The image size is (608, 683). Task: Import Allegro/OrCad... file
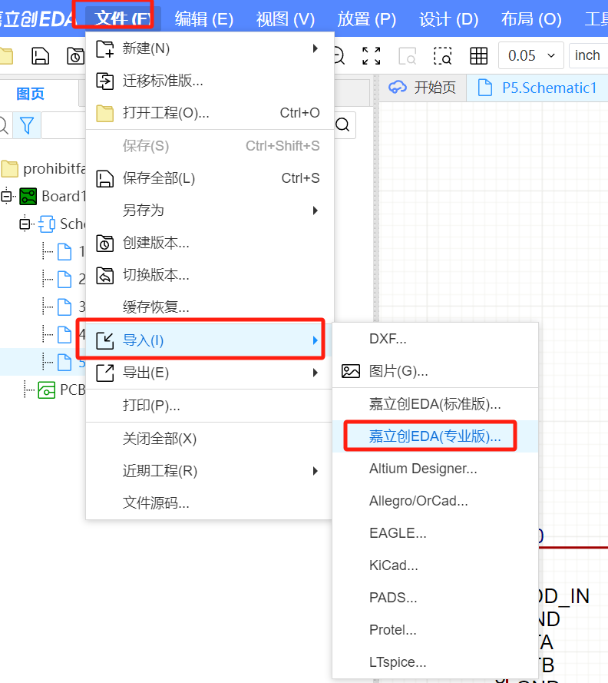tap(435, 501)
